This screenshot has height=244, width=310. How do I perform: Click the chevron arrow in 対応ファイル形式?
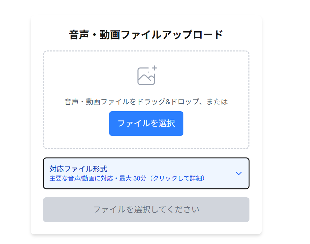[x=239, y=173]
